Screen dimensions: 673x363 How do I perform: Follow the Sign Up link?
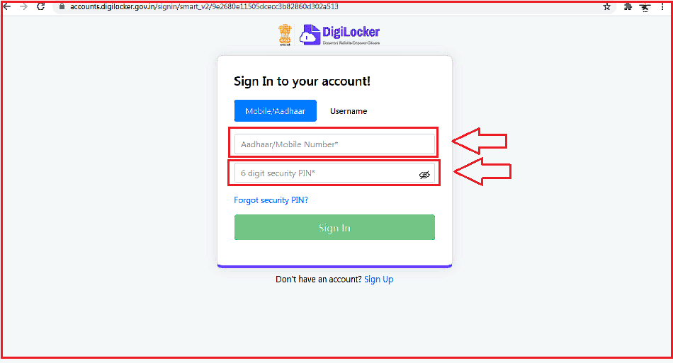378,280
